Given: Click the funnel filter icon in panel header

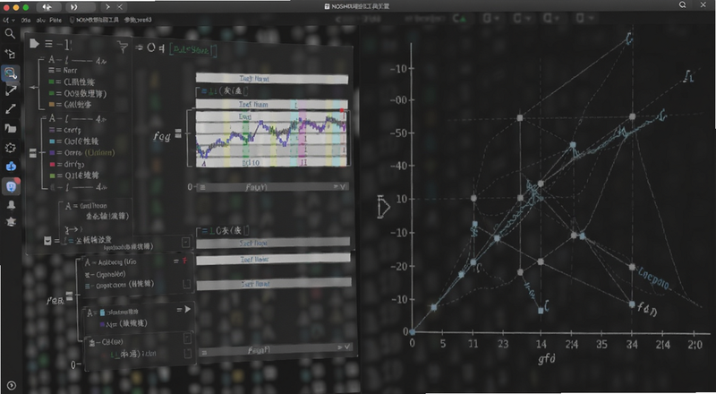Looking at the screenshot, I should coord(123,47).
